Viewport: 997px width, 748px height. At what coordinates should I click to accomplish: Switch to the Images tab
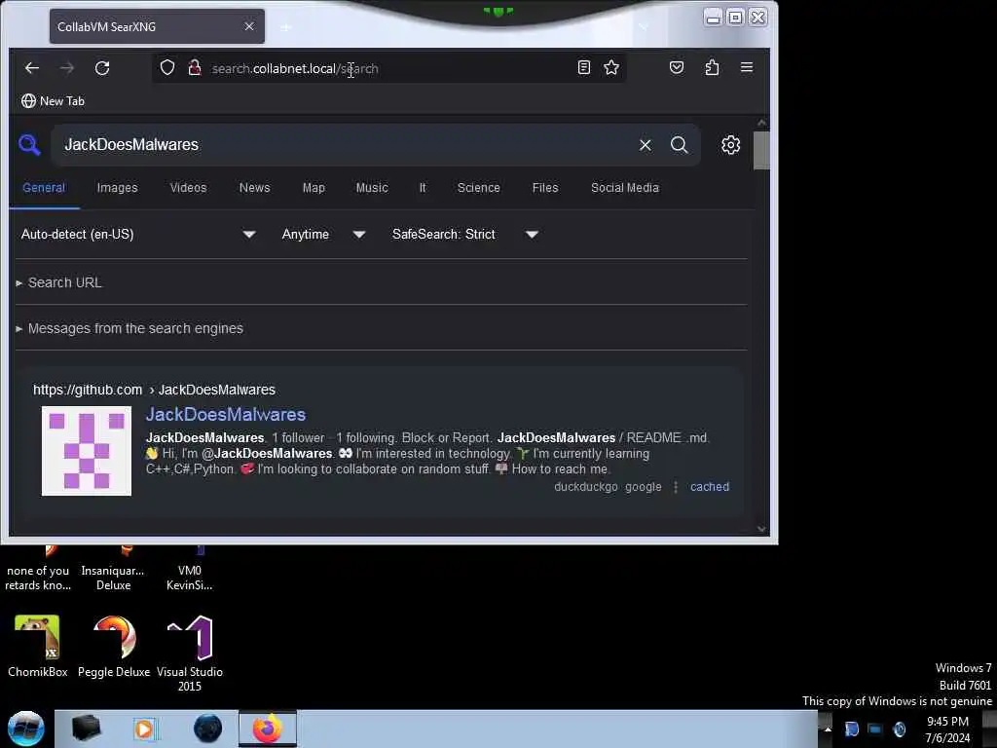[x=117, y=188]
